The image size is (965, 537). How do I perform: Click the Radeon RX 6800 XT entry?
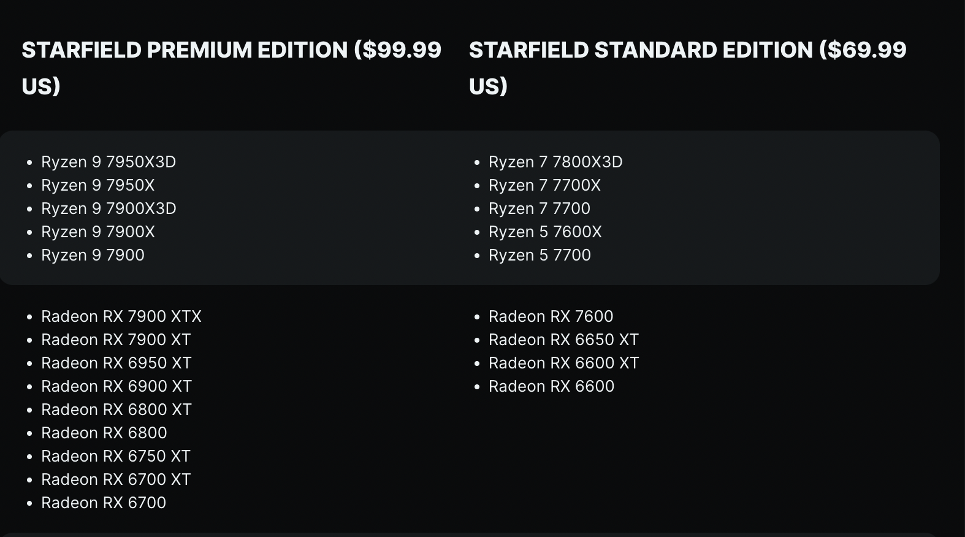coord(116,409)
